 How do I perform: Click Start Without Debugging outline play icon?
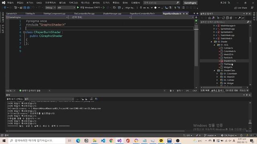coord(104,8)
